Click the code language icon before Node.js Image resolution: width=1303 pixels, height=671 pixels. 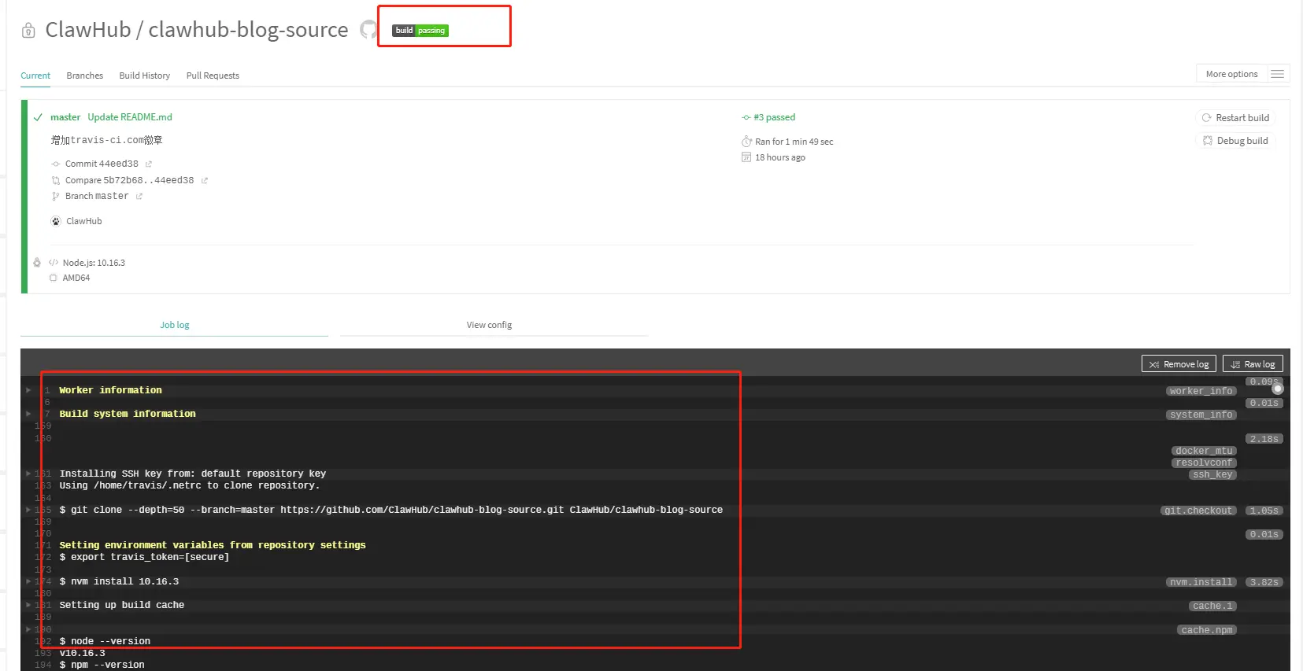54,263
